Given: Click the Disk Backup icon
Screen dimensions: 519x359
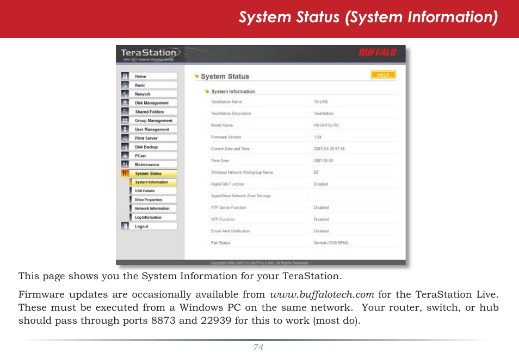Looking at the screenshot, I should pyautogui.click(x=125, y=147).
